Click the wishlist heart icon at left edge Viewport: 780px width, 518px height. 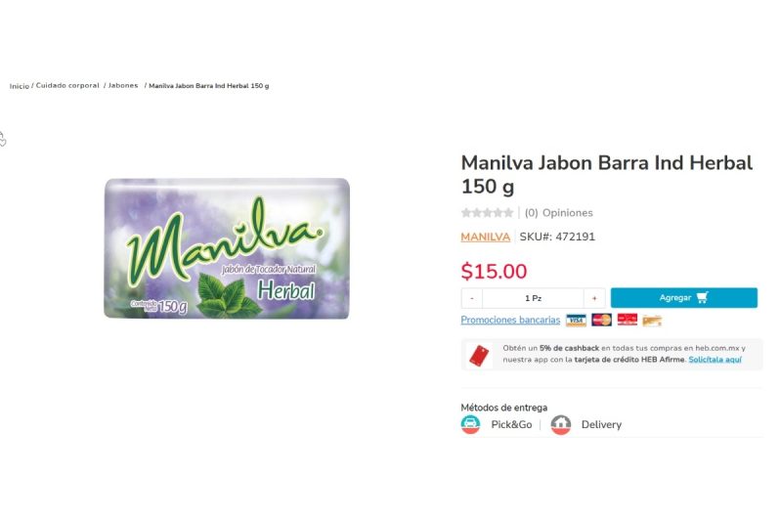point(3,140)
